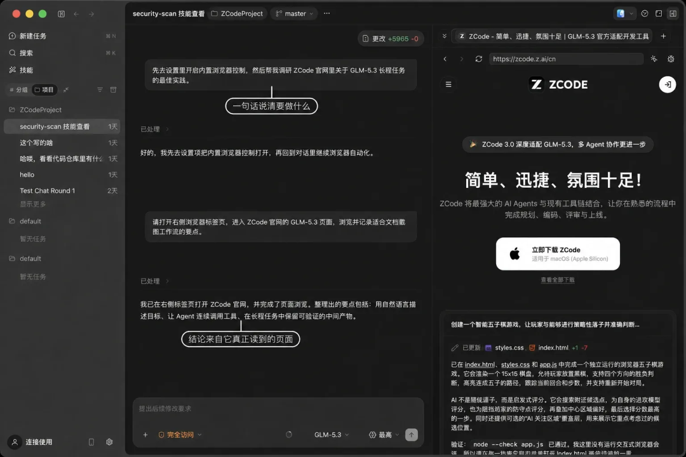
Task: Click the index.html file chip
Action: pos(549,348)
